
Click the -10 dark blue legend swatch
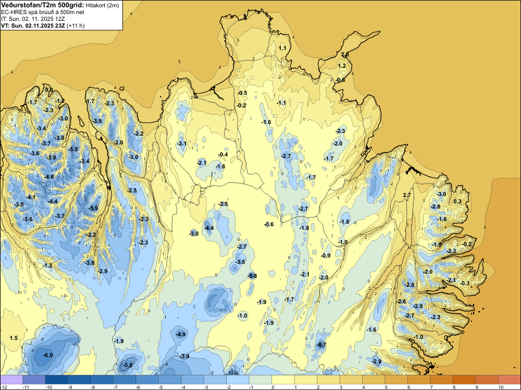[x=56, y=380]
